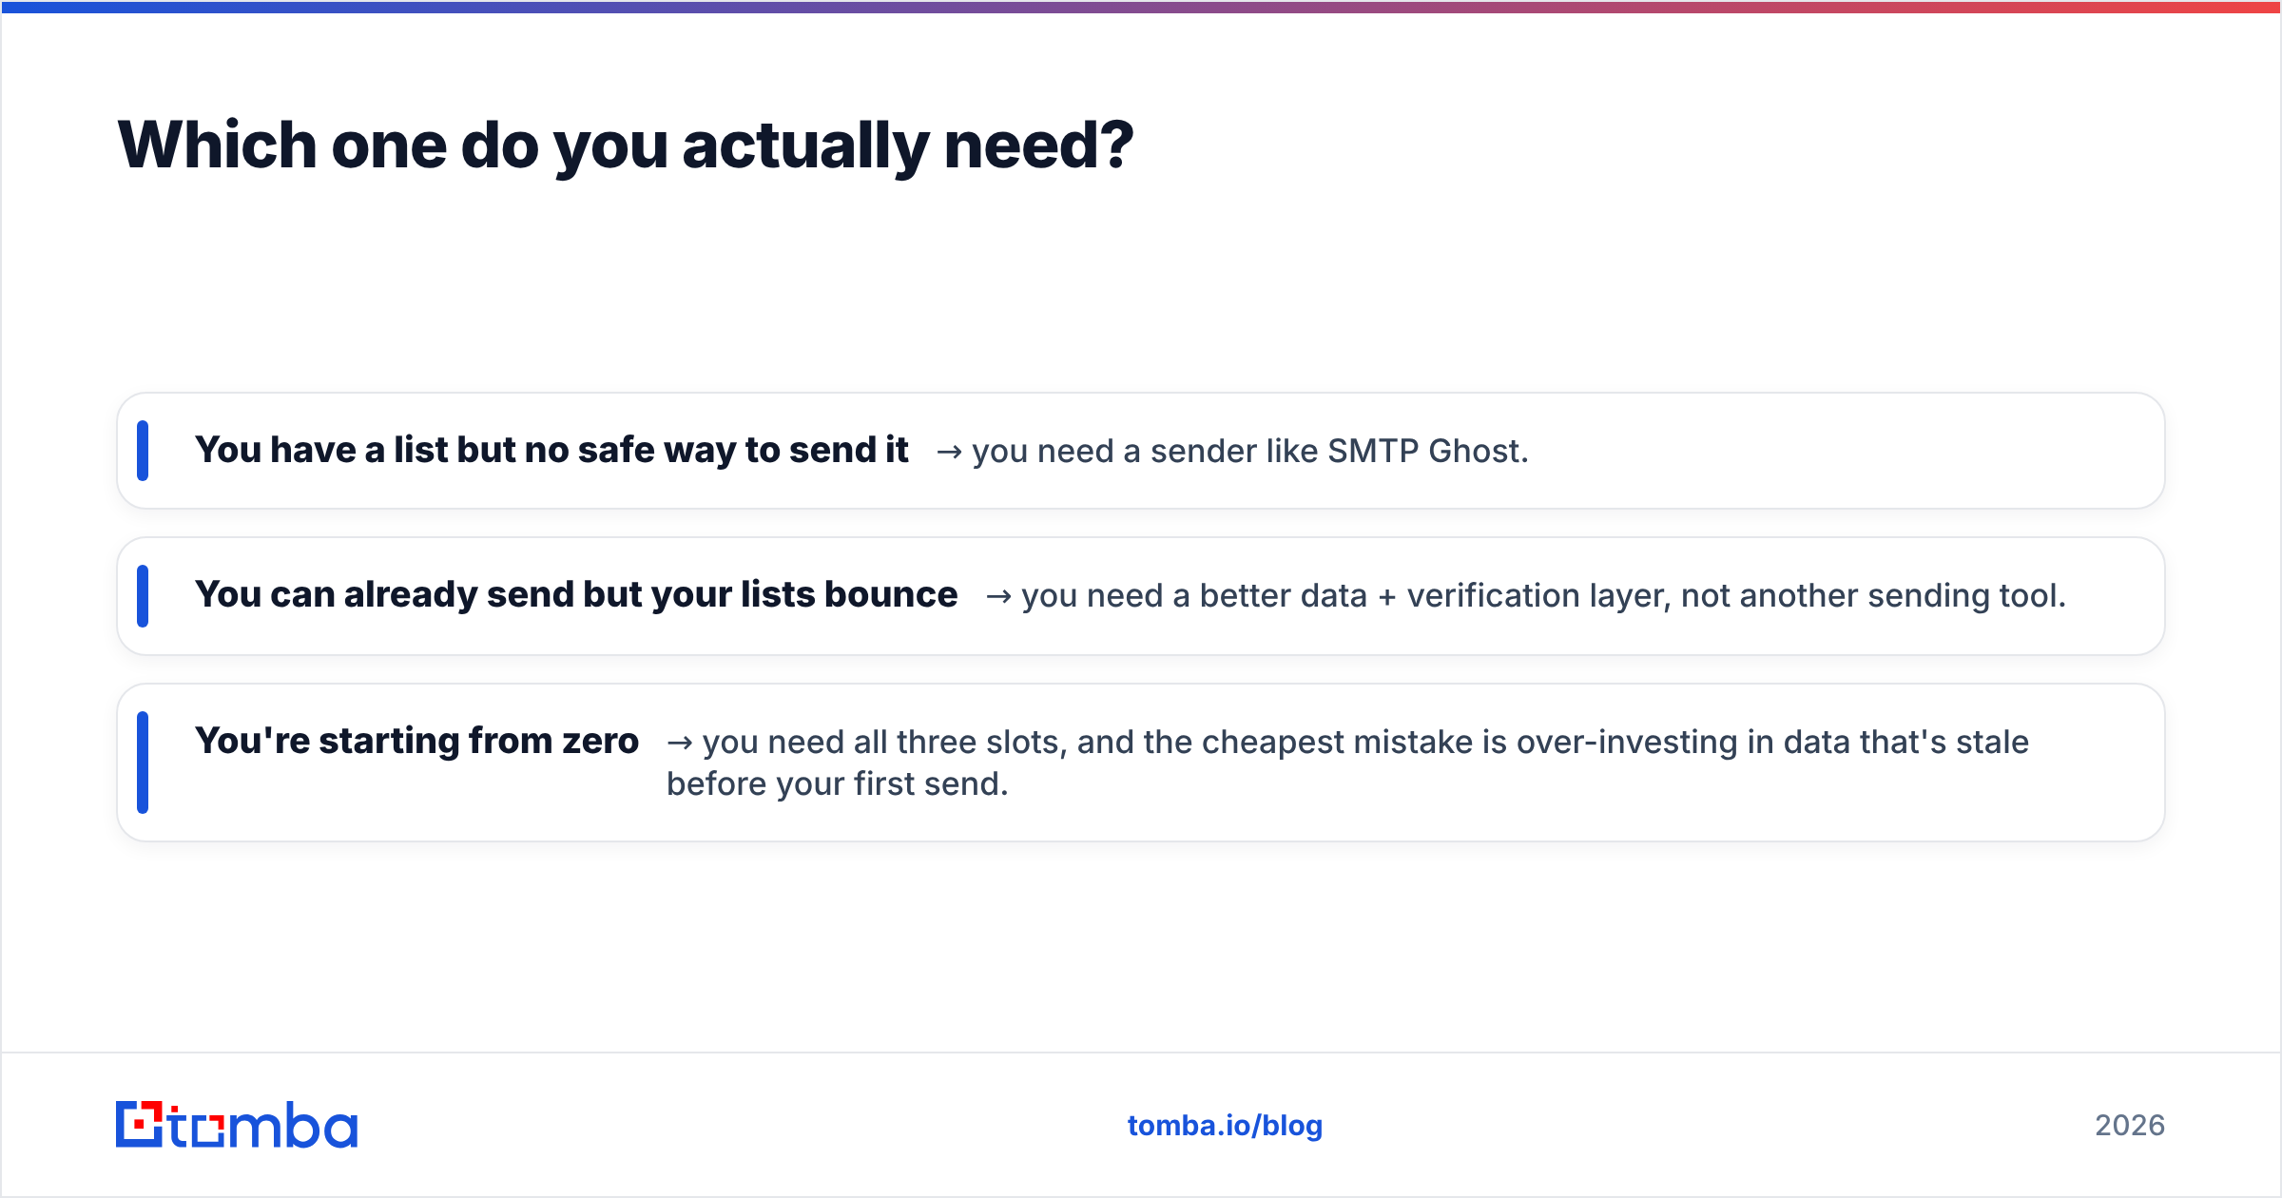
Task: Click arrow before 'you need all three slots'
Action: [x=679, y=744]
